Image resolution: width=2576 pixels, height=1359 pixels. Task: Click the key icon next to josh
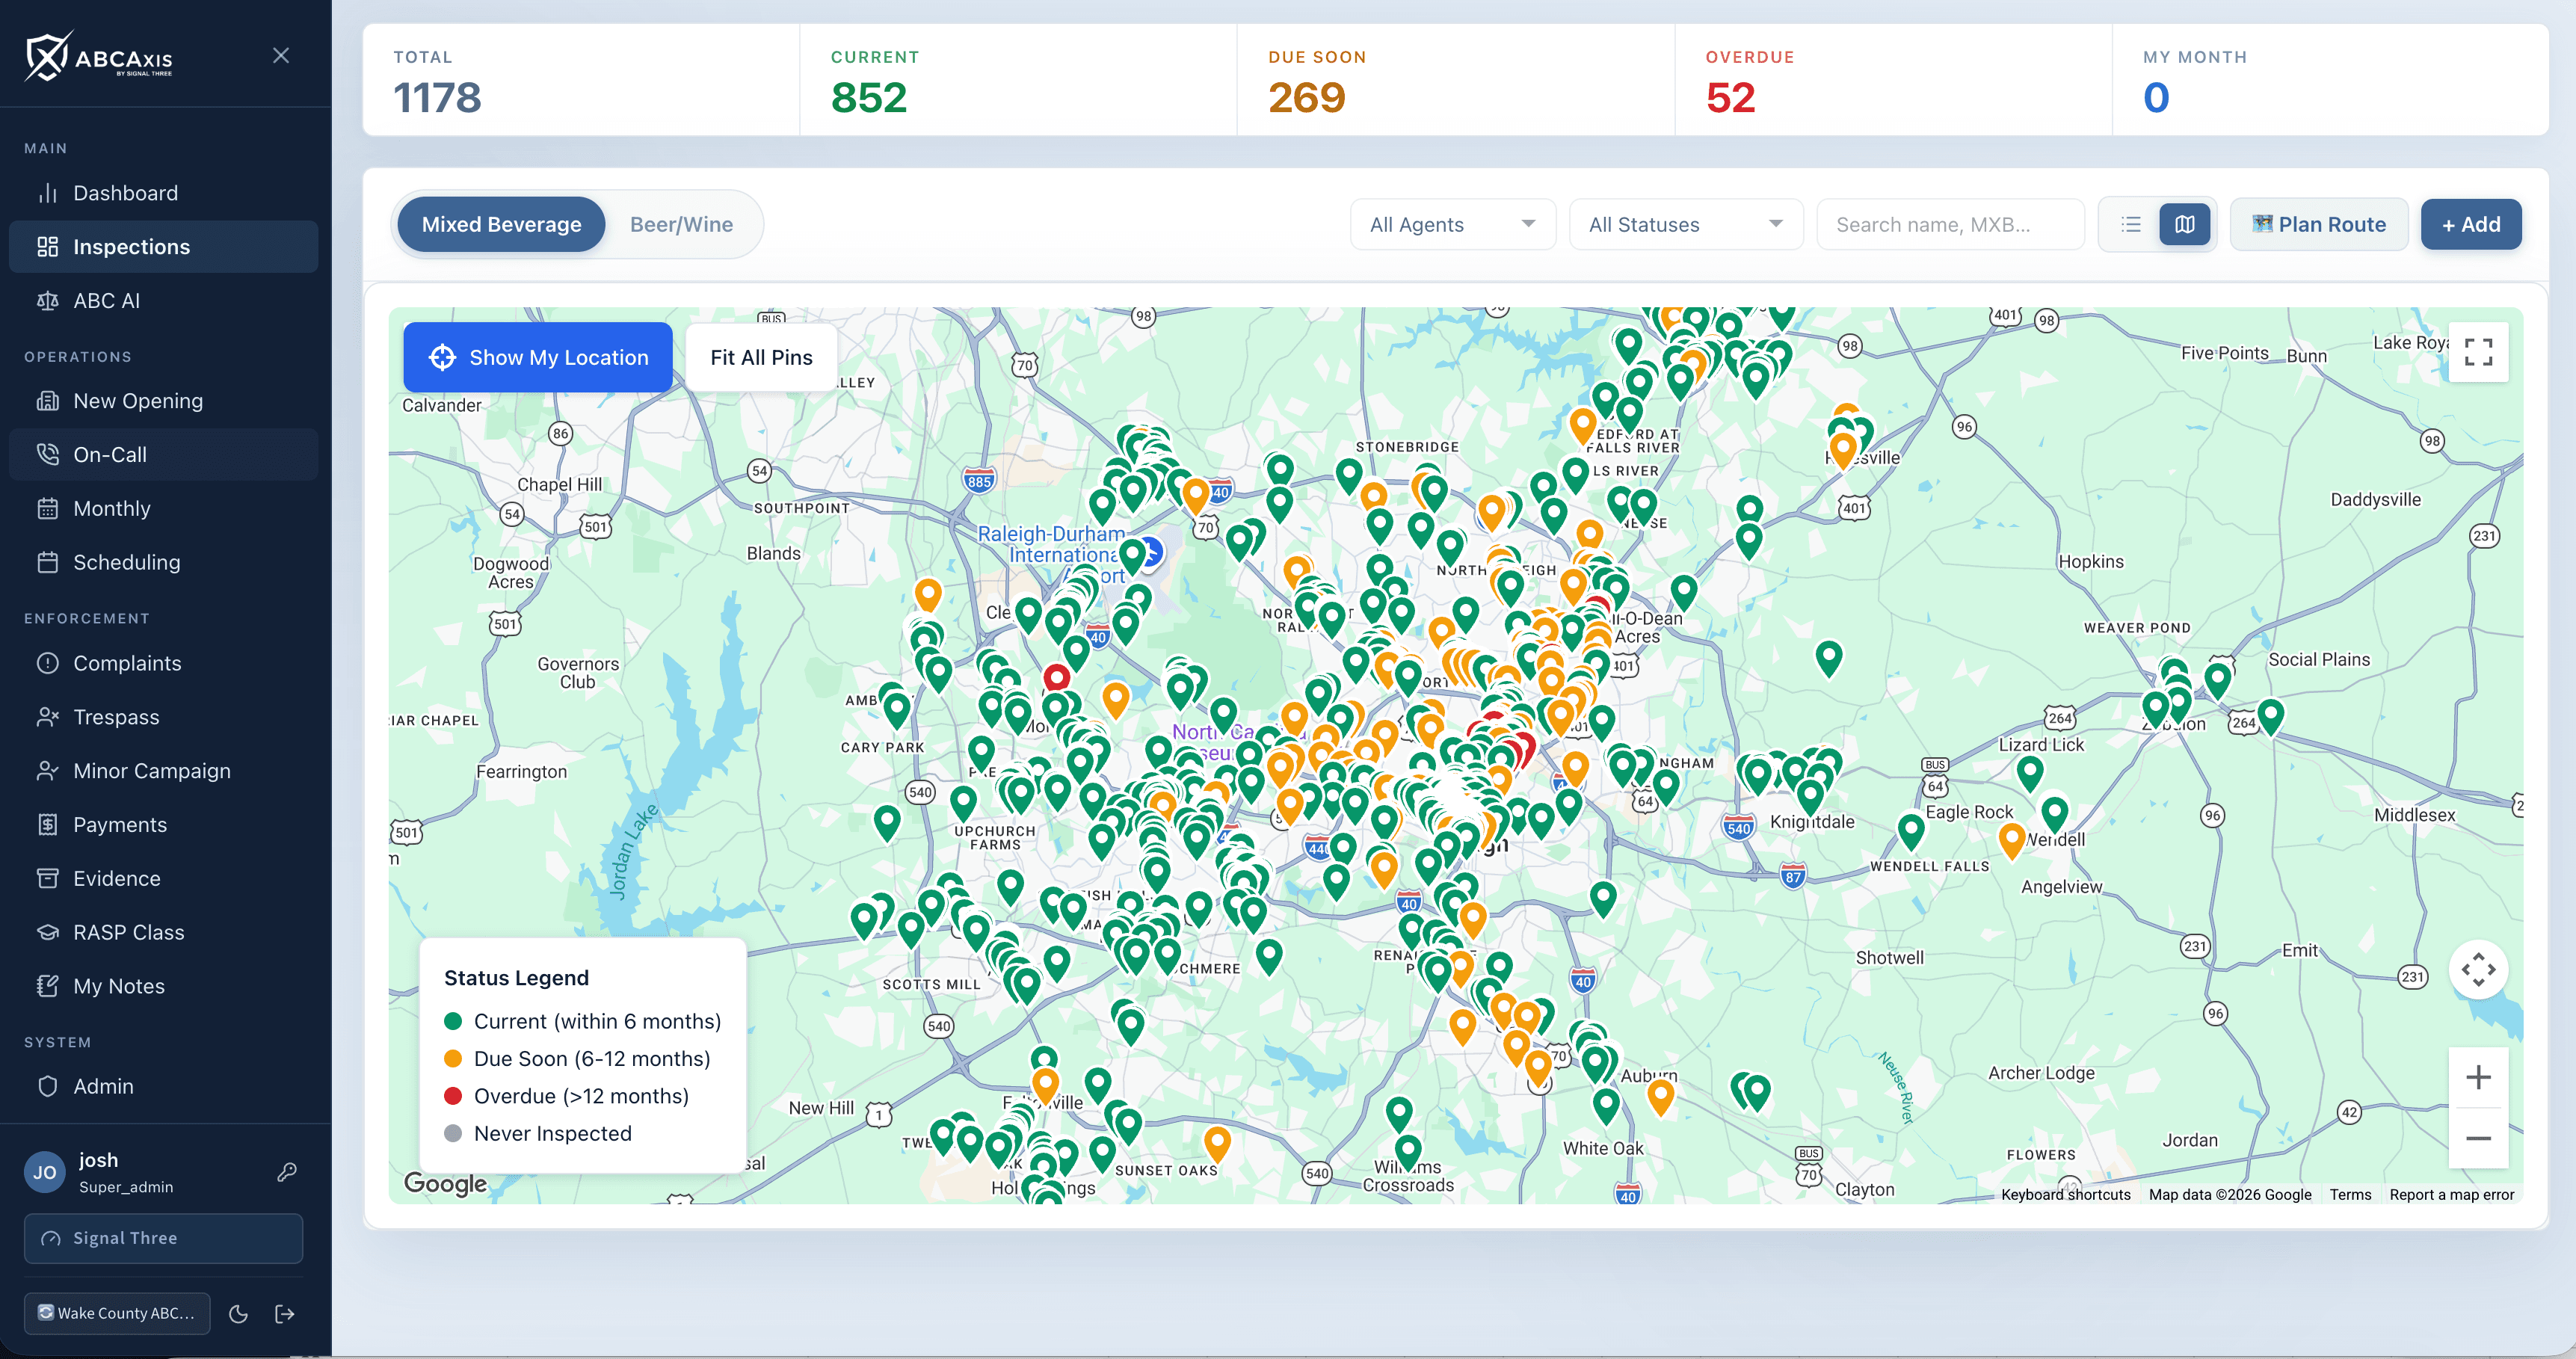pos(287,1172)
